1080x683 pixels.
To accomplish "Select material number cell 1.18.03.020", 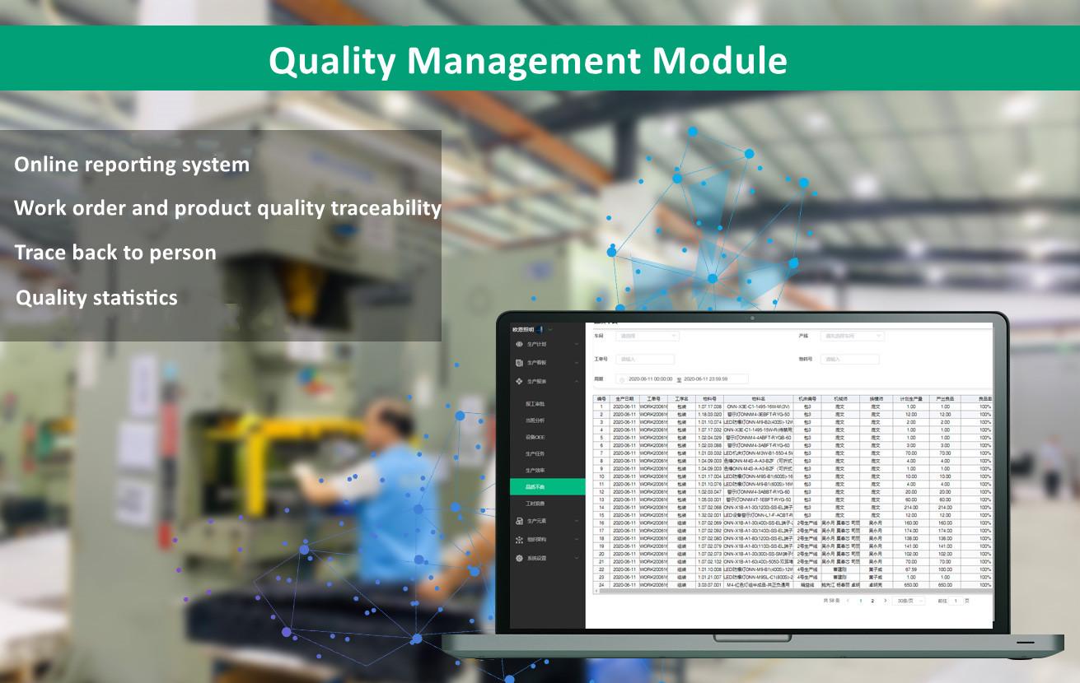I will (x=709, y=414).
